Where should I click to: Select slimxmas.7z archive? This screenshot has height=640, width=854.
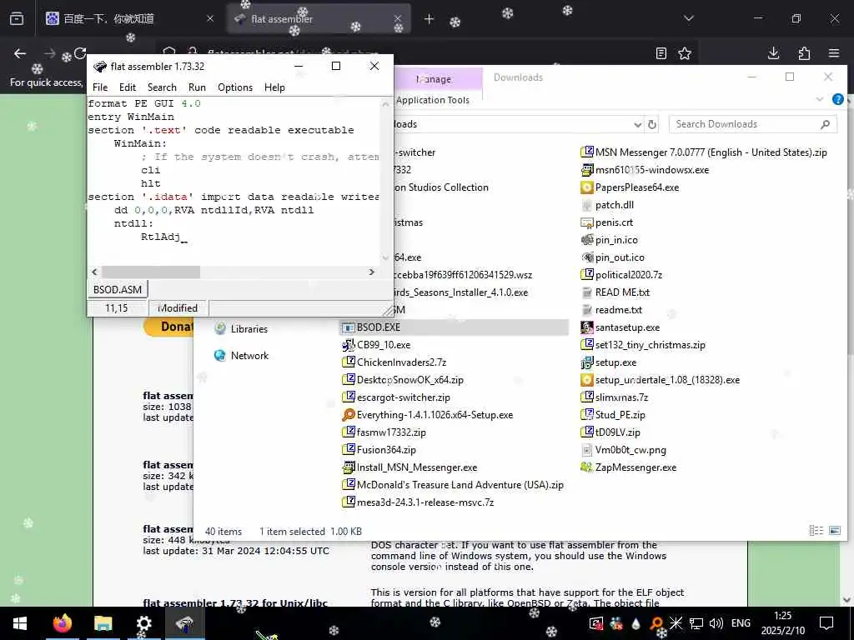(615, 397)
